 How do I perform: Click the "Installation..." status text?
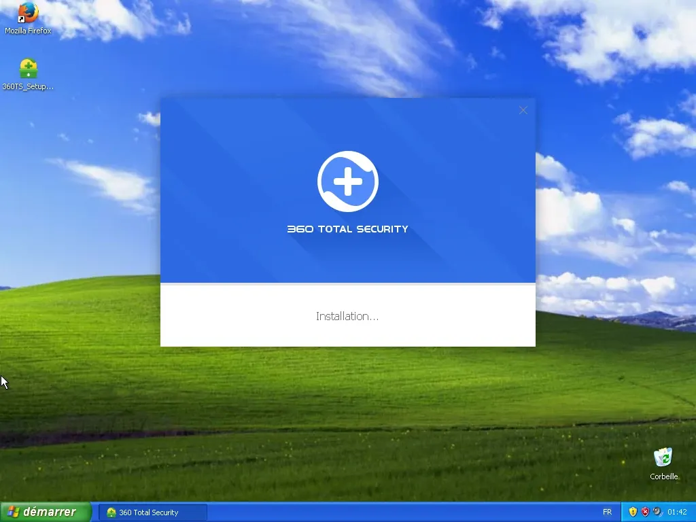(x=347, y=316)
